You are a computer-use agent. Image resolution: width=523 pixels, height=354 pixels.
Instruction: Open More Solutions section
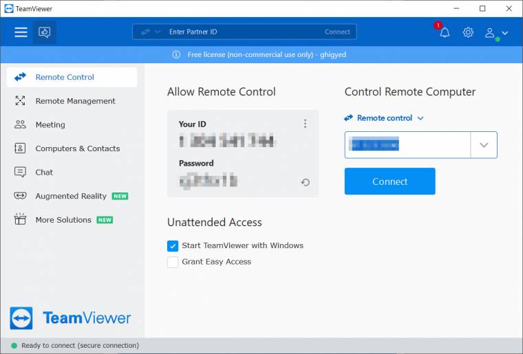[72, 220]
